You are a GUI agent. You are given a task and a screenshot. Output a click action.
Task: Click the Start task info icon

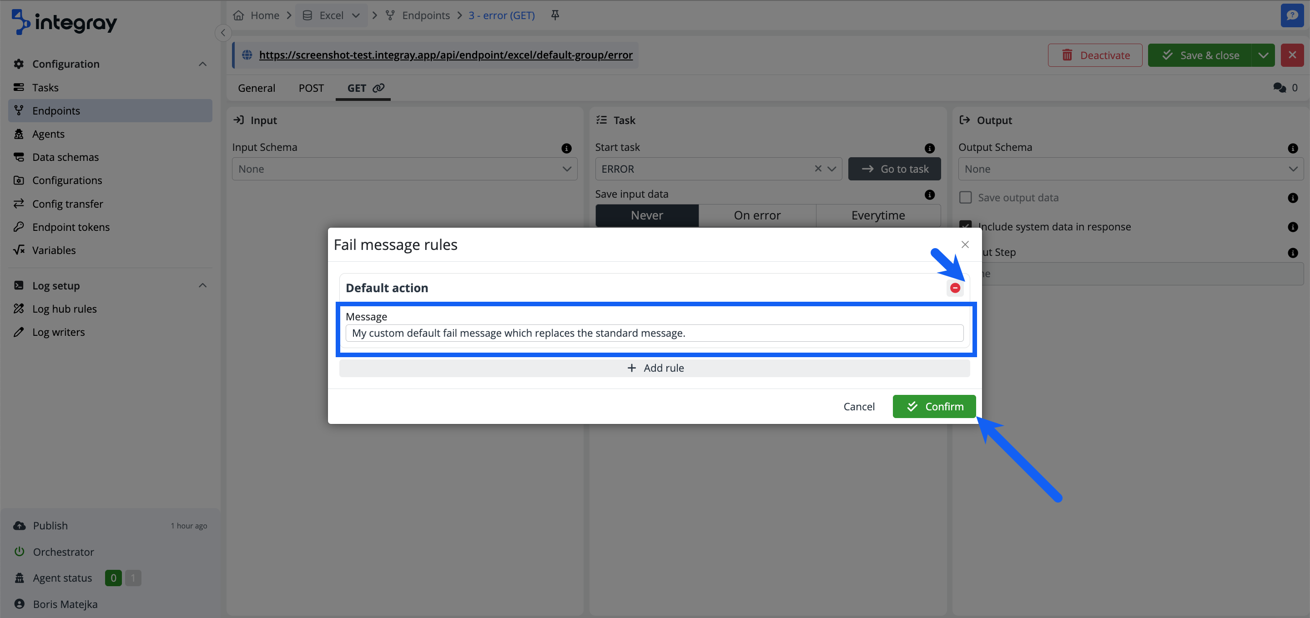click(929, 148)
